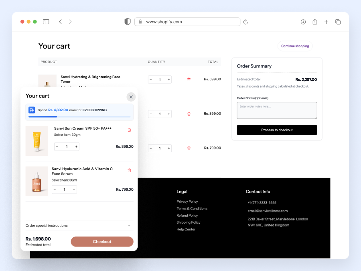This screenshot has height=271, width=361.
Task: Click the browser share icon
Action: 314,22
